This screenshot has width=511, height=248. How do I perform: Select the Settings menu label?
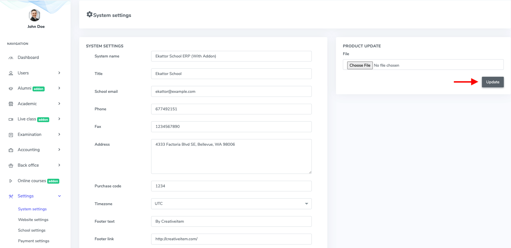pos(26,196)
